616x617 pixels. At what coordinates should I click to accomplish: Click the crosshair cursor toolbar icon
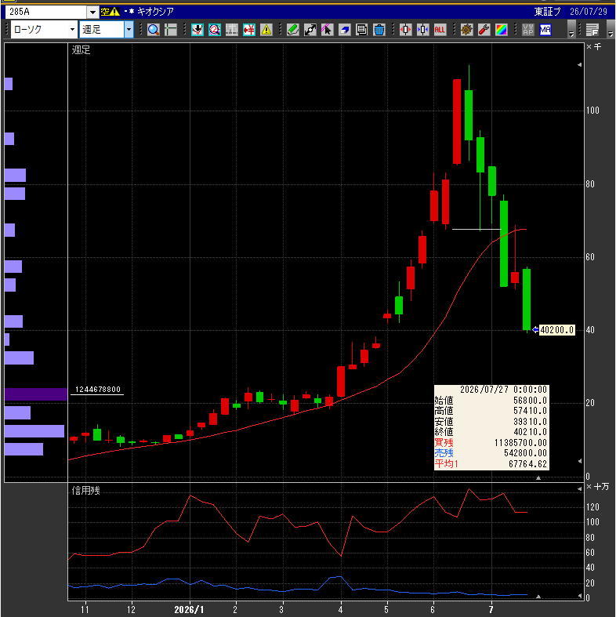pos(171,30)
